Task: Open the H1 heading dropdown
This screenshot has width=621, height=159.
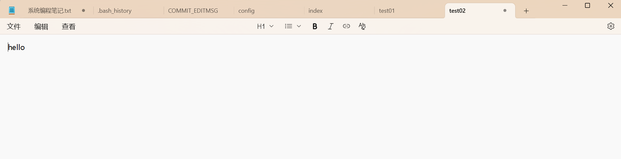Action: (x=265, y=26)
